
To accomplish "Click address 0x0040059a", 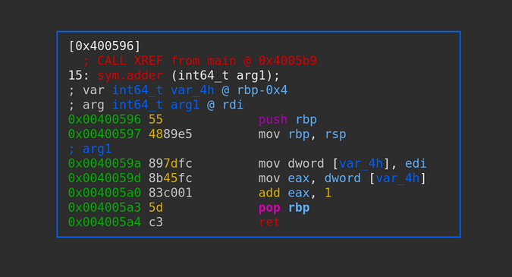I will (105, 164).
